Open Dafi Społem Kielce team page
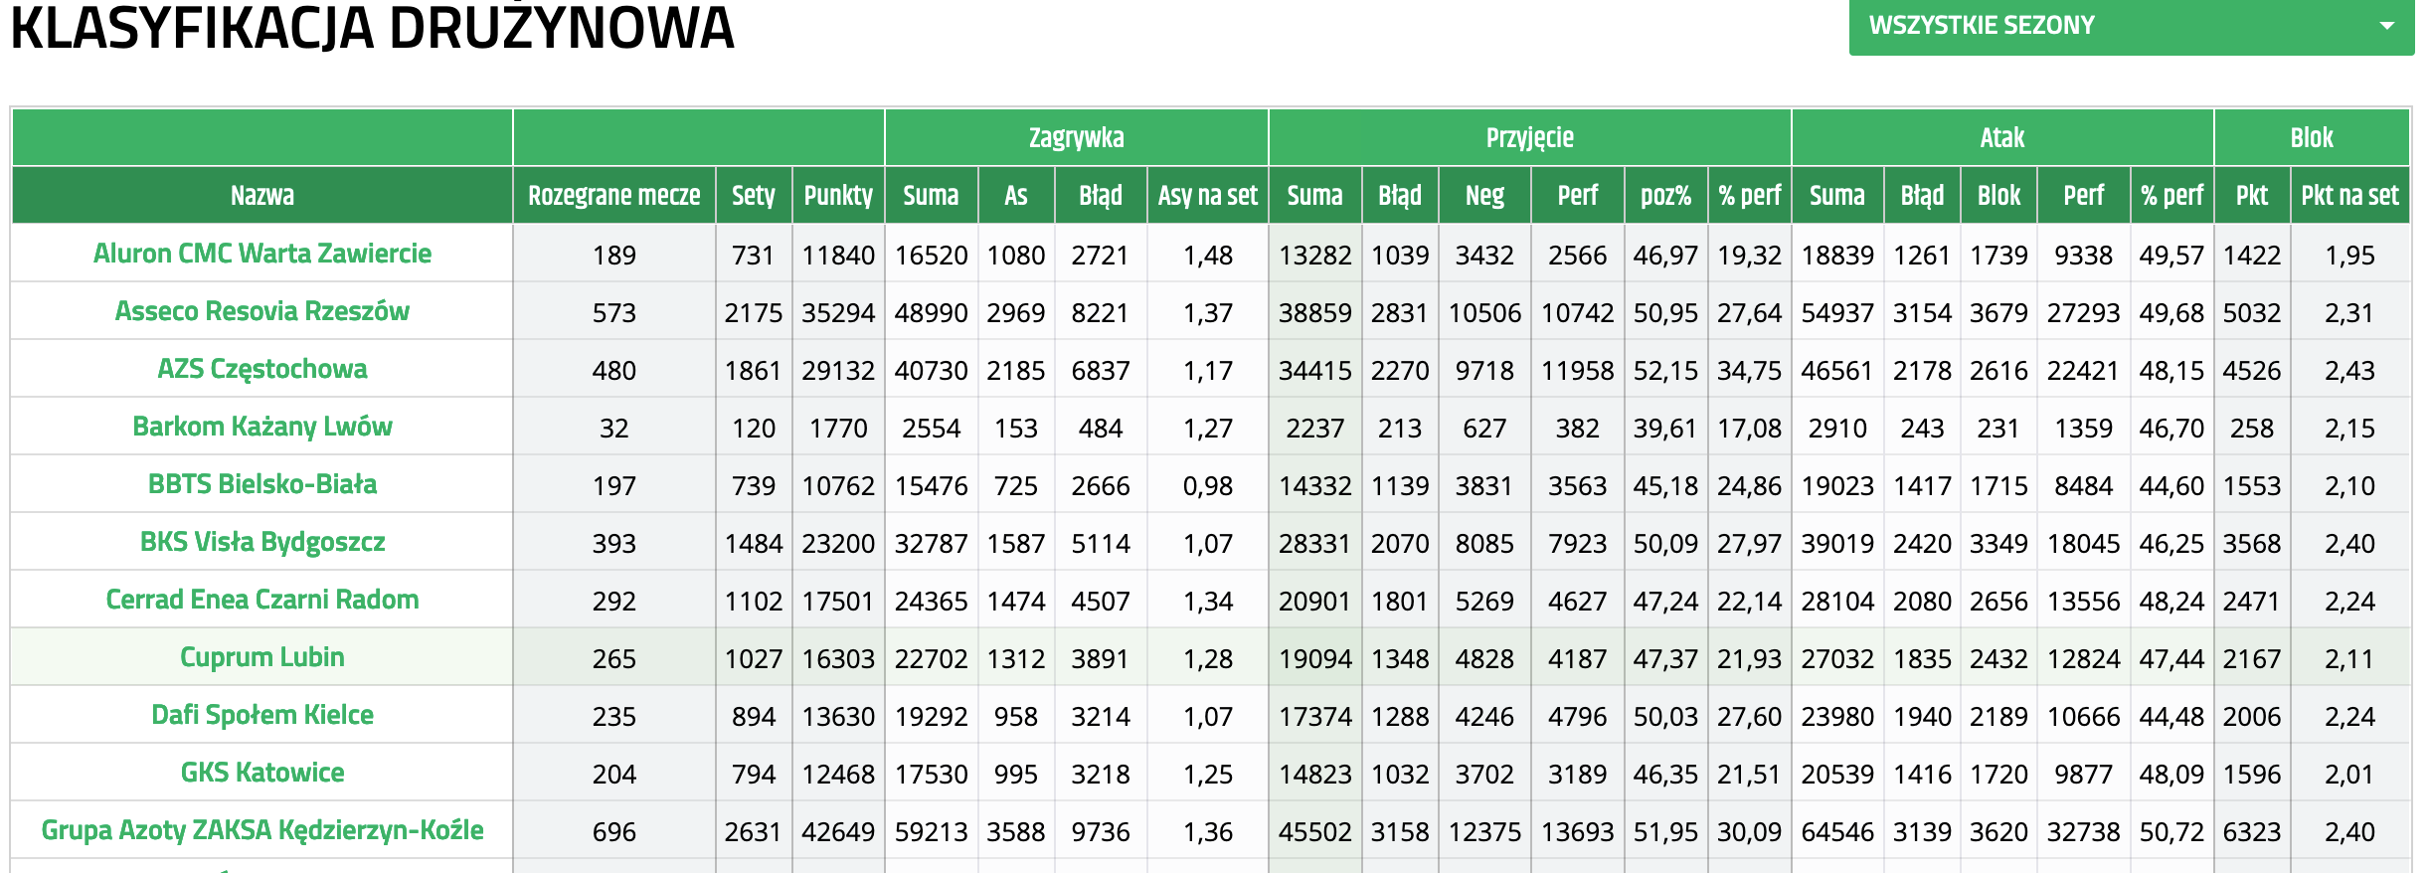Image resolution: width=2430 pixels, height=873 pixels. (x=261, y=715)
